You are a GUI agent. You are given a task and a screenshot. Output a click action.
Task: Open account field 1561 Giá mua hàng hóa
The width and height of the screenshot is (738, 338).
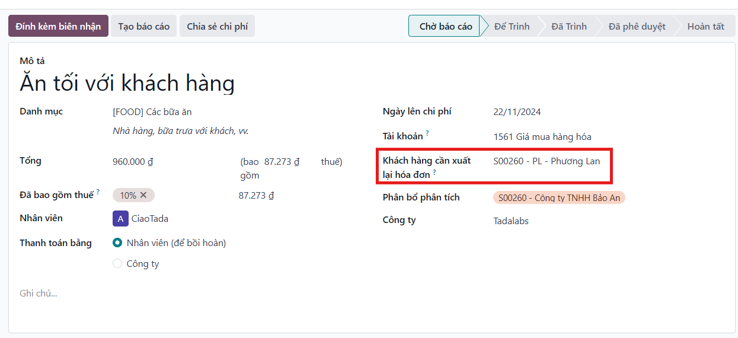point(542,137)
